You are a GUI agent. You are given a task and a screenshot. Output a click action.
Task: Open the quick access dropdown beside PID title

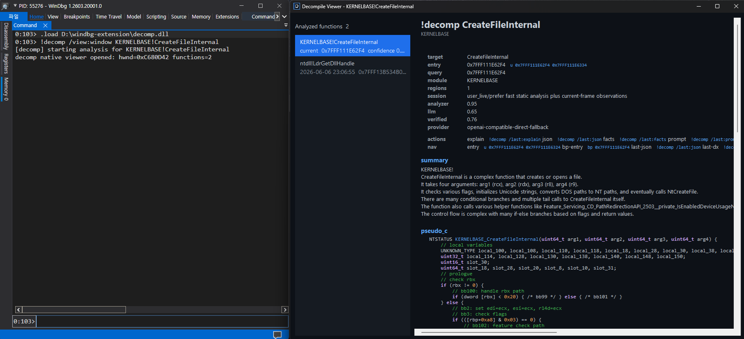15,6
